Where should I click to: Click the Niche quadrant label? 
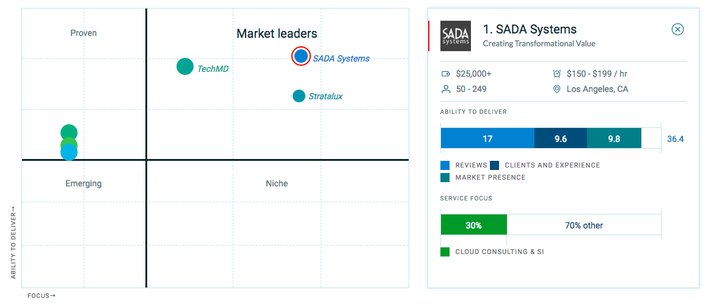tap(277, 183)
